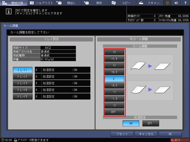Open the help question mark icon

pos(185,3)
